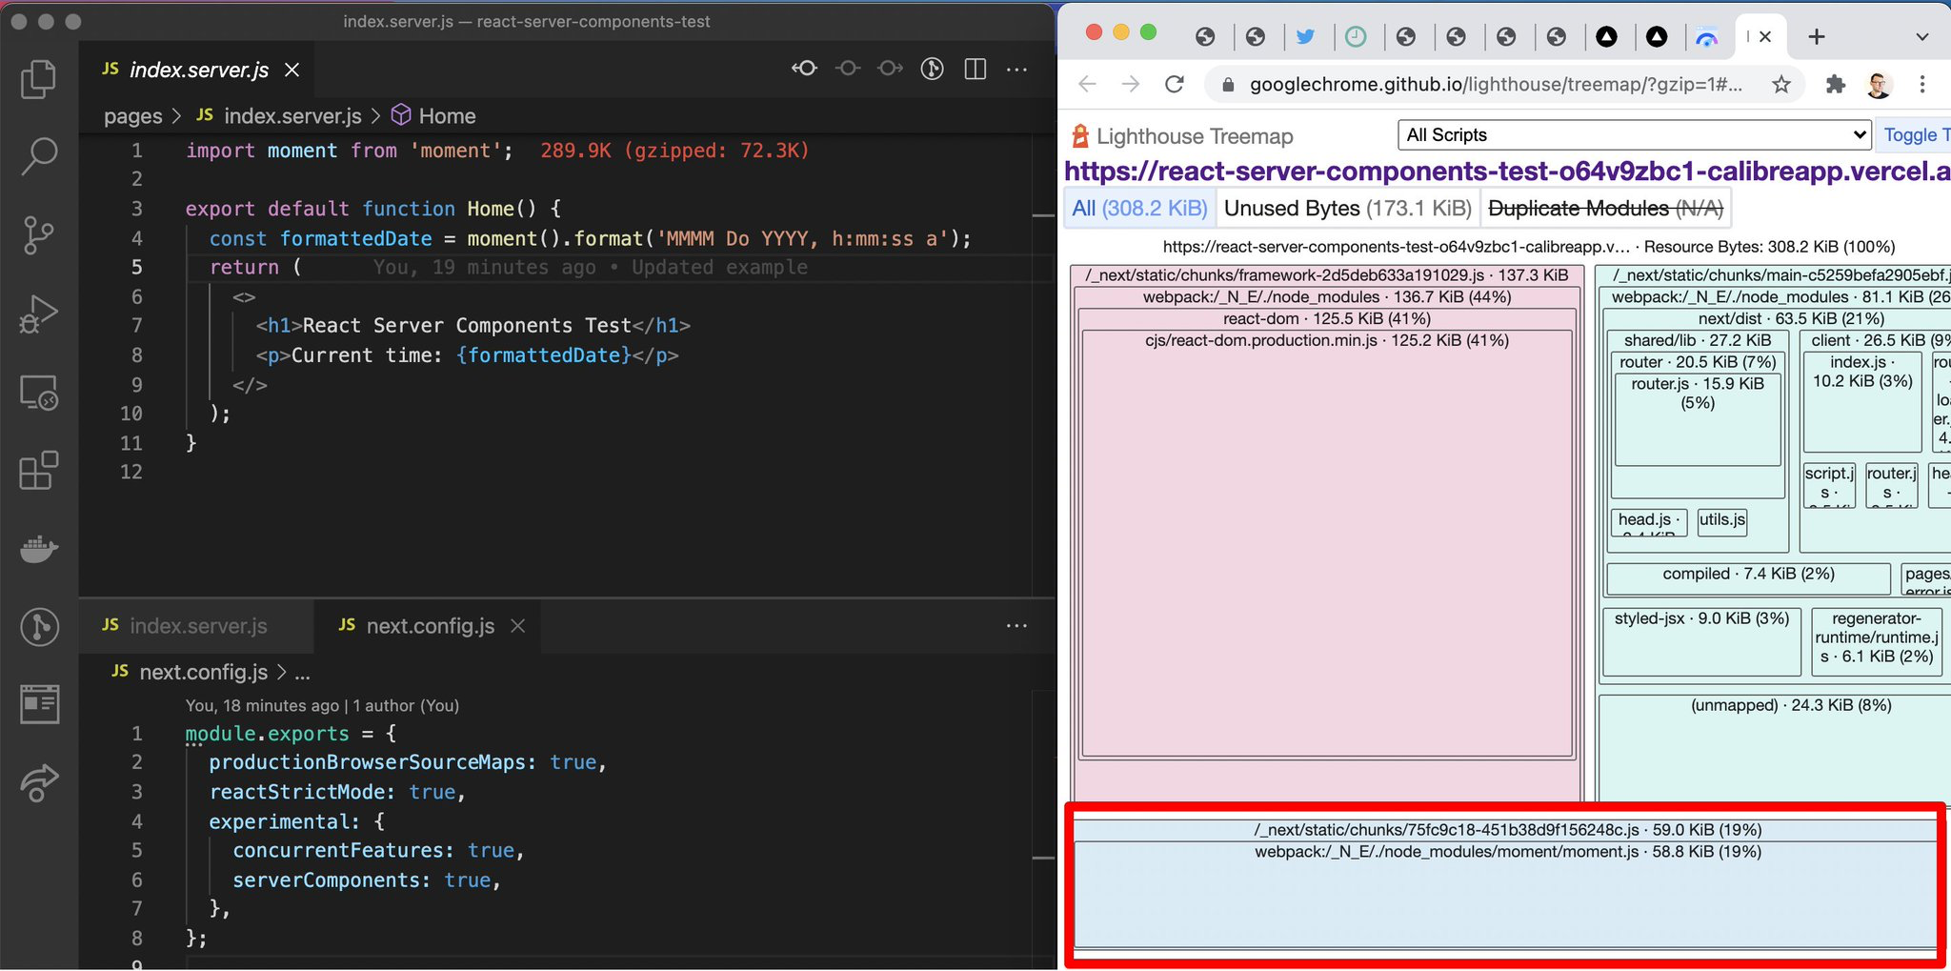1951x971 pixels.
Task: Open the Explorer view in VS Code
Action: [39, 79]
